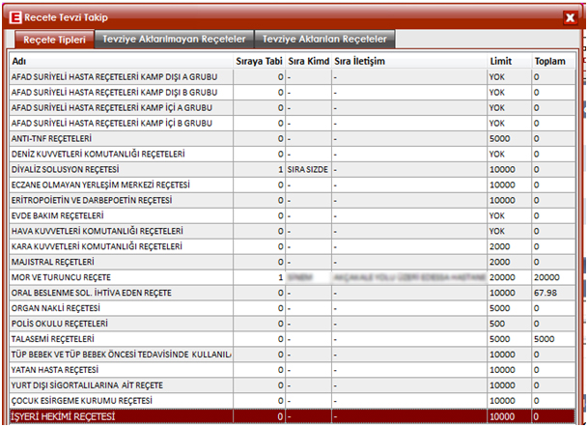Click KARA KUVVETLERİ limit value 2000
Screen dimensions: 588x427
point(499,246)
